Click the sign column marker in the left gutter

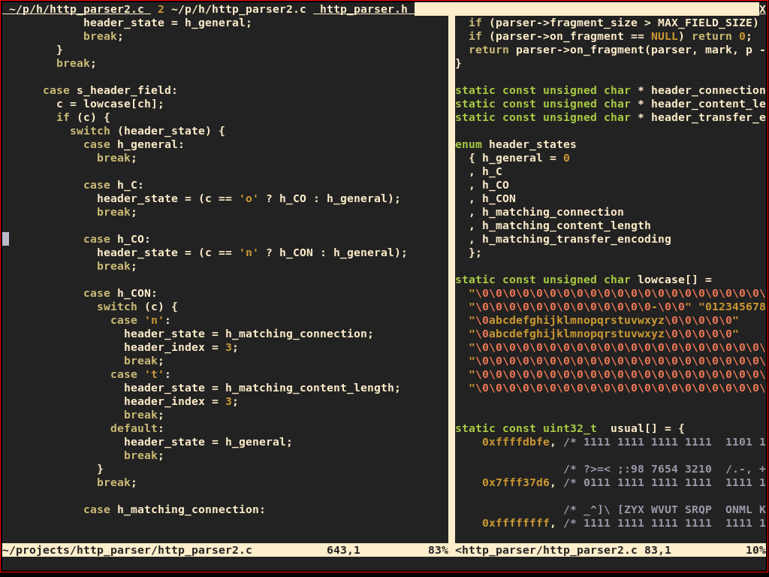[x=5, y=239]
